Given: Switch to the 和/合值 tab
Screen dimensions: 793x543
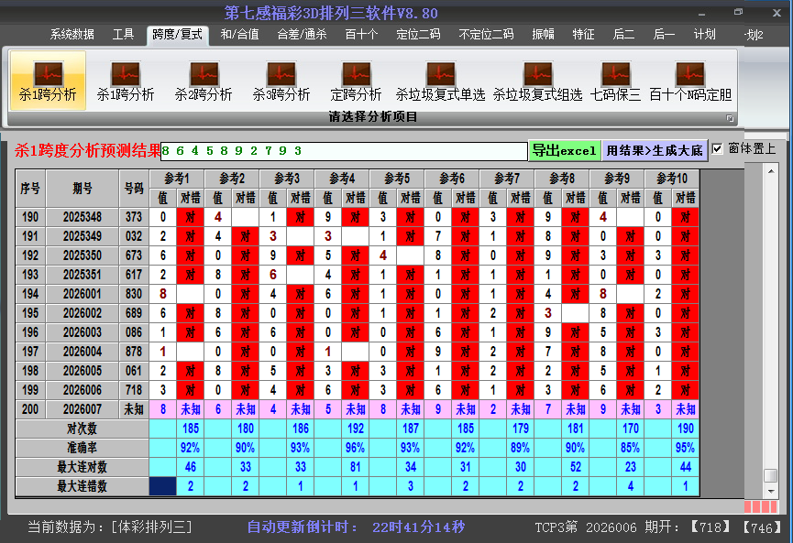Looking at the screenshot, I should click(240, 35).
